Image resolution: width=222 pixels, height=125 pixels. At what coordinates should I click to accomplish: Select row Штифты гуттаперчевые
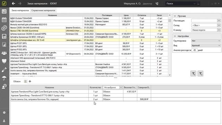coord(89,40)
